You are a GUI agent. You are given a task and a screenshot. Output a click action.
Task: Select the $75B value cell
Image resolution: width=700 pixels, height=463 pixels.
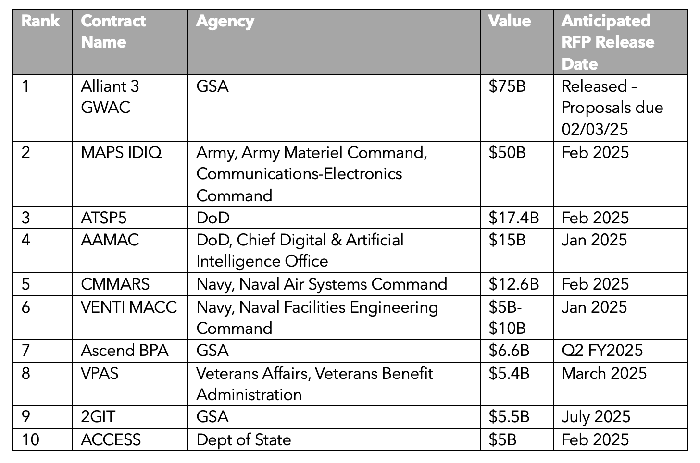click(516, 108)
